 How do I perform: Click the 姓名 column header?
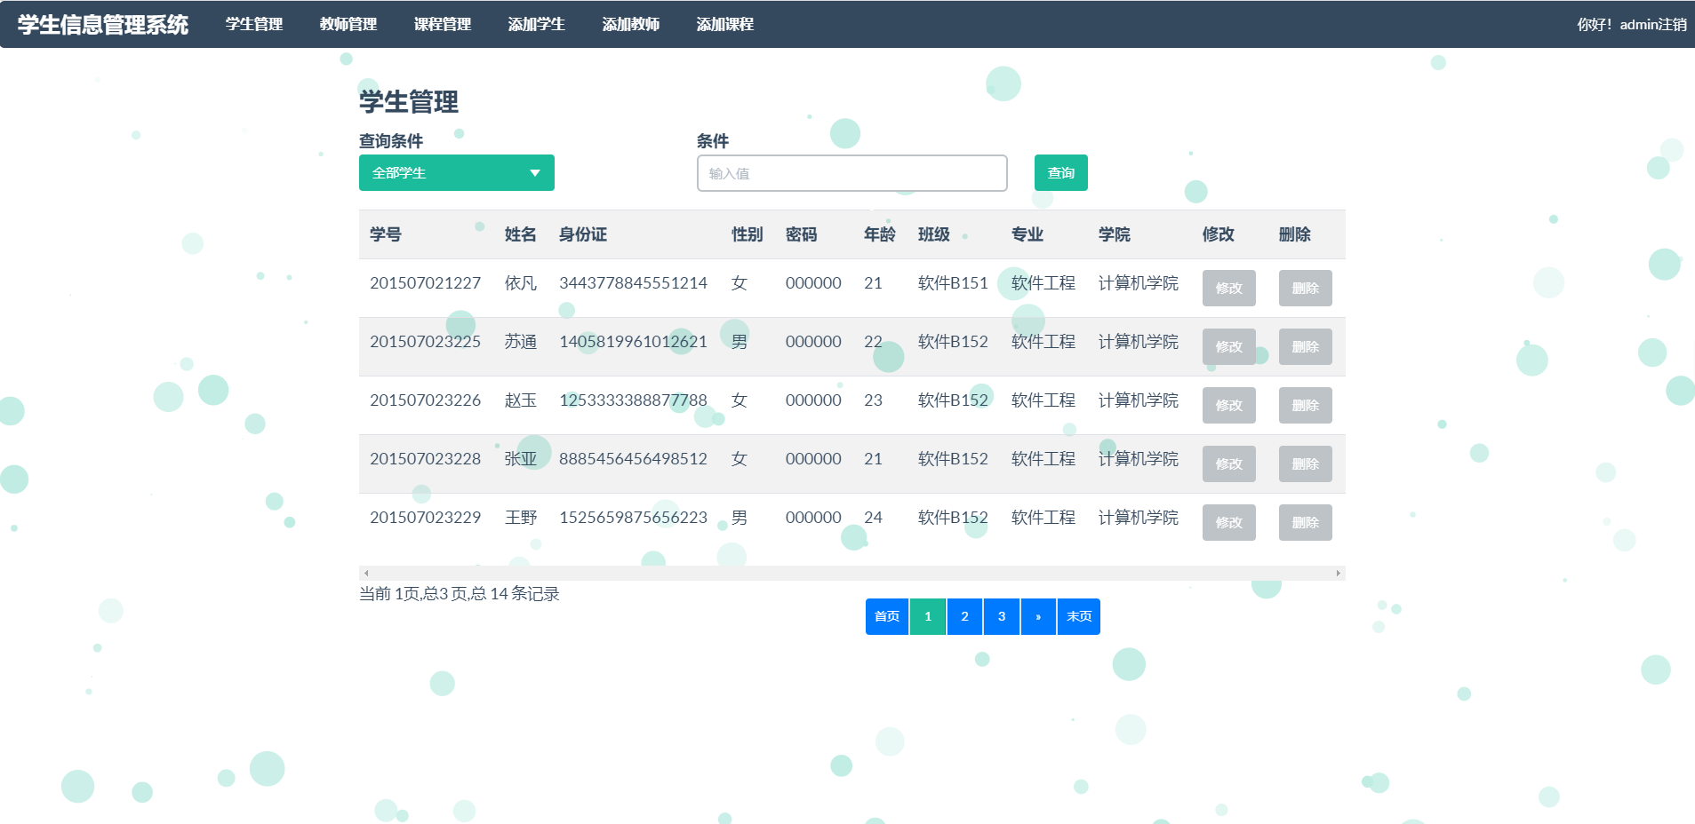[521, 234]
